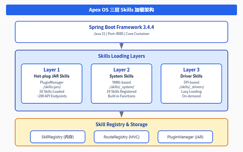This screenshot has height=152, width=243.
Task: Click the 19 Skills Registered text
Action: 122,91
